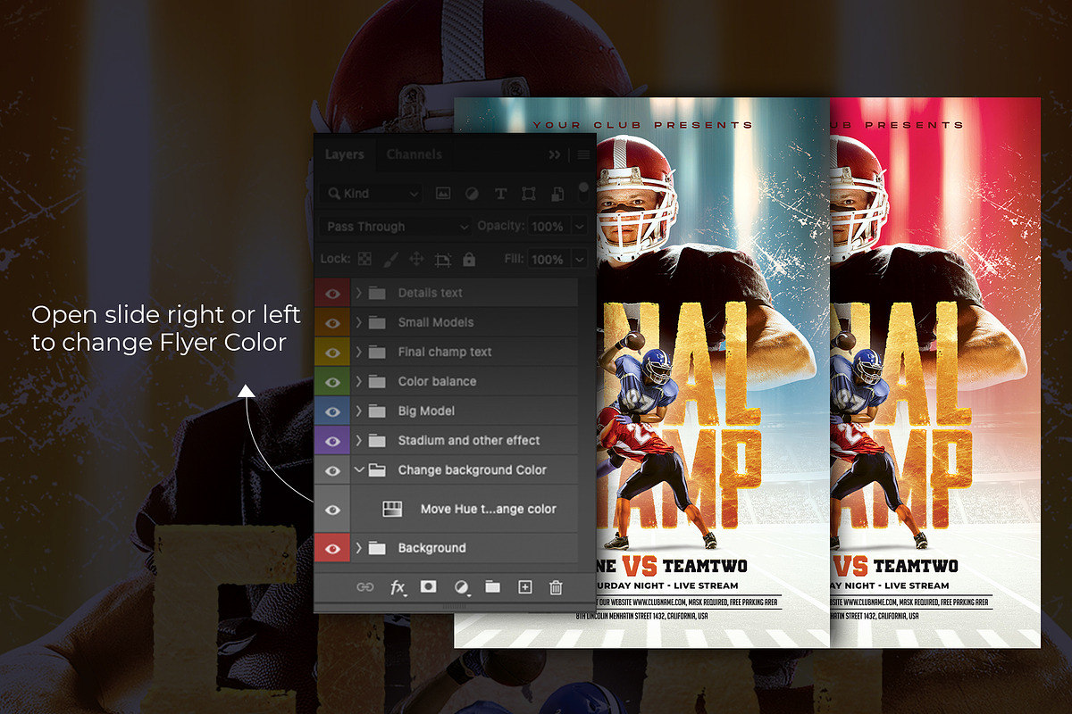The image size is (1072, 714).
Task: Filter layers by pixel image kind
Action: point(442,194)
